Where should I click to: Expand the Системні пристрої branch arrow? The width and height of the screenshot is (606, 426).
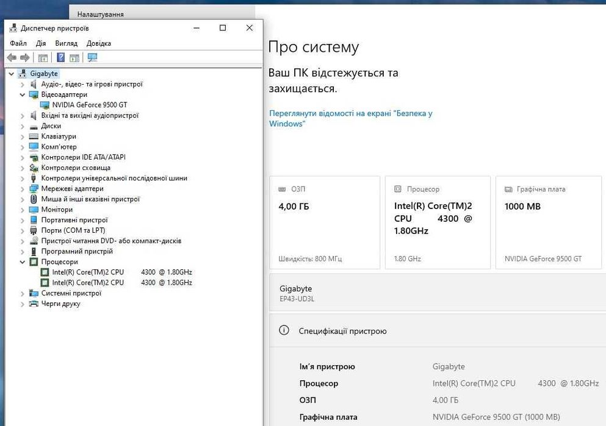click(x=23, y=294)
